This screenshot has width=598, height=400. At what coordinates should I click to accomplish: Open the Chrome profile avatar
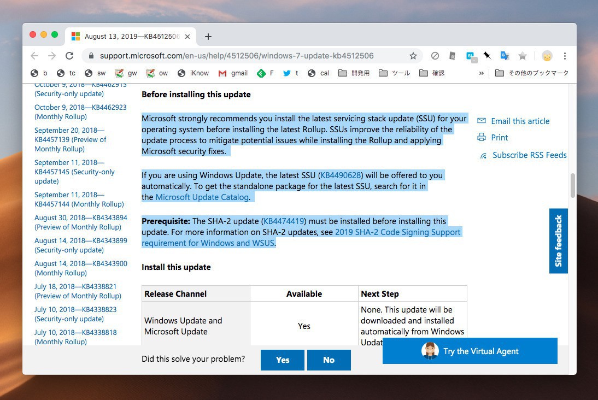(547, 56)
